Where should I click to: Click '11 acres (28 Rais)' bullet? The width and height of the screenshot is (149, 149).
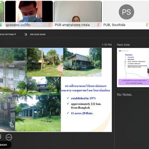pos(82,113)
